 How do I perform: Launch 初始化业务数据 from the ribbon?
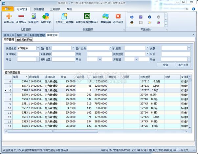tap(65, 18)
